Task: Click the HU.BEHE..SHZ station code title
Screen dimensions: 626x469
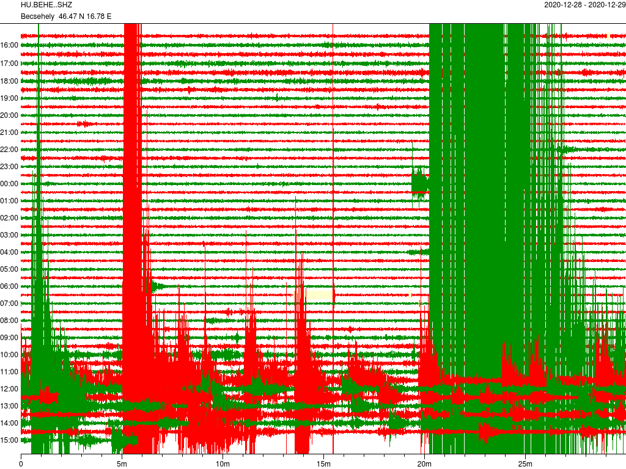Action: pyautogui.click(x=46, y=5)
